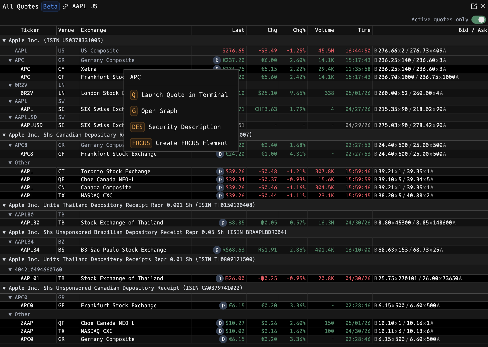Click the D icon on Canada Composite row

tap(220, 188)
